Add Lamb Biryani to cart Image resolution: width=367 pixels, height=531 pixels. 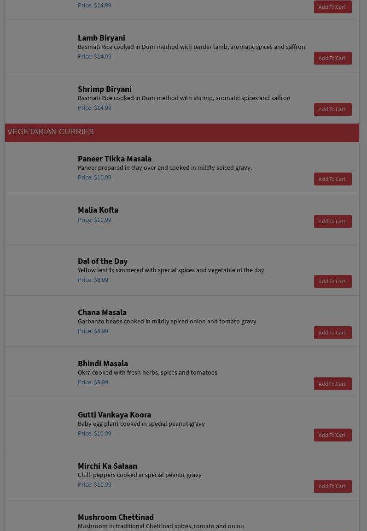pyautogui.click(x=332, y=58)
